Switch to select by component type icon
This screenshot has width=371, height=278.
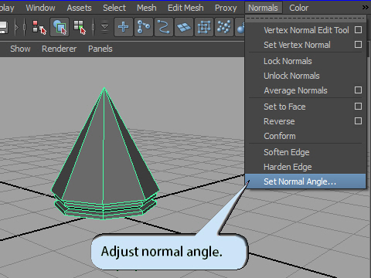coord(80,27)
